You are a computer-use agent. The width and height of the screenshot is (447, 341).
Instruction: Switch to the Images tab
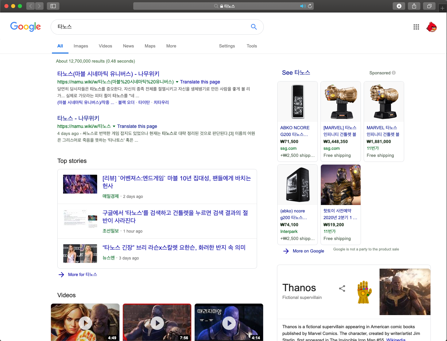(x=81, y=46)
